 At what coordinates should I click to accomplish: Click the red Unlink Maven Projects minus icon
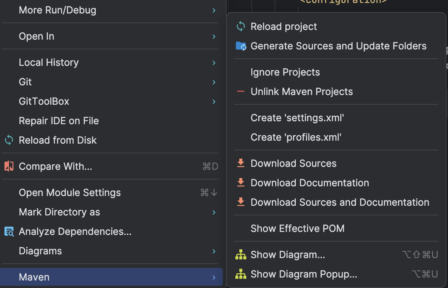(x=241, y=92)
